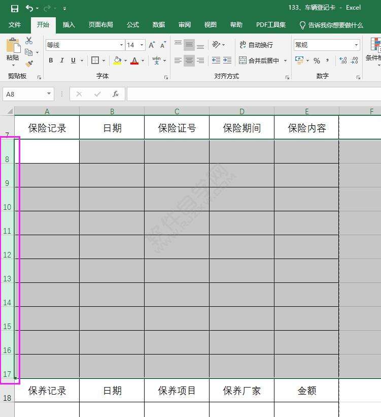Open the 字体 dialog launcher
This screenshot has width=381, height=417.
[166, 77]
